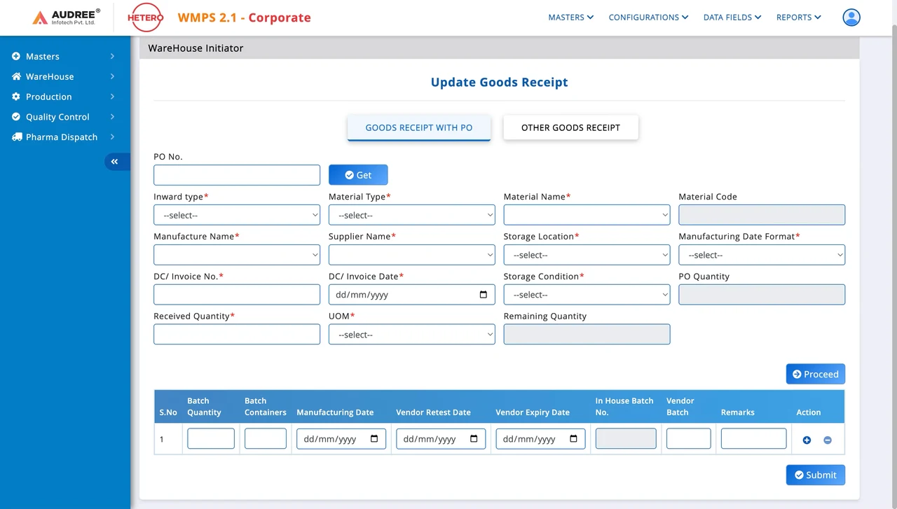Open the DATA FIELDS top menu
Viewport: 897px width, 509px height.
click(732, 18)
